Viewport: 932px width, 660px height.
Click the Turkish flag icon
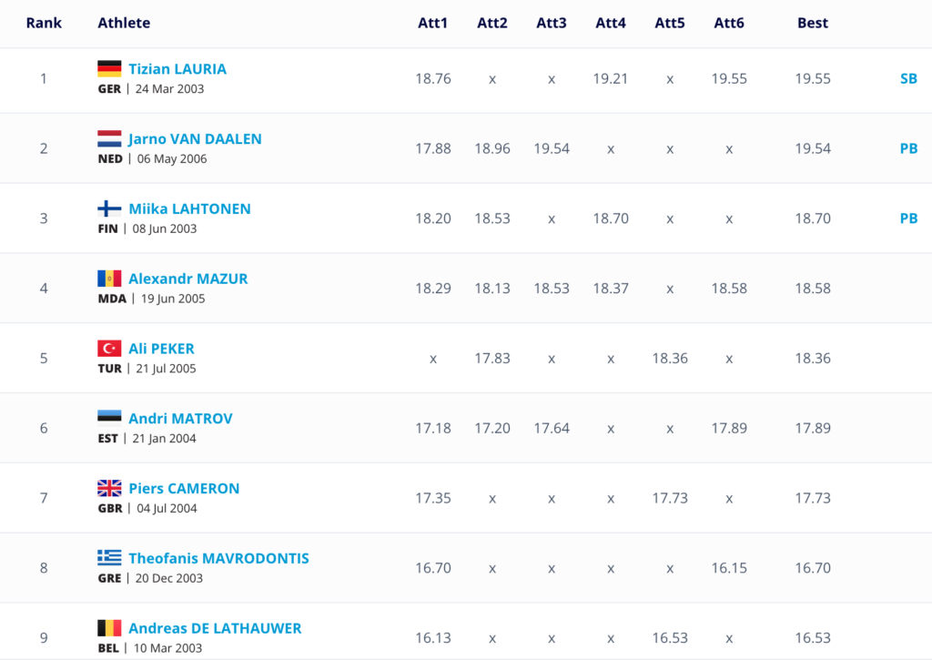coord(109,349)
